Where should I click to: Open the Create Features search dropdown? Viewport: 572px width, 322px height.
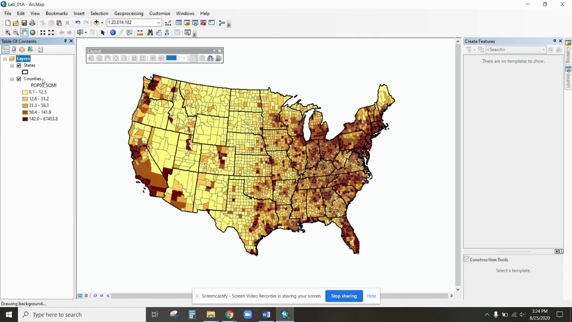tap(544, 50)
